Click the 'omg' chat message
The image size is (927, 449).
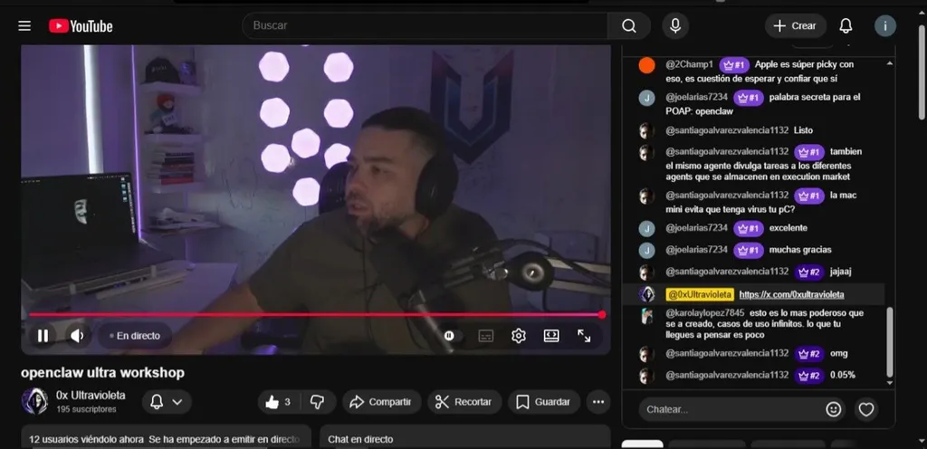click(838, 353)
